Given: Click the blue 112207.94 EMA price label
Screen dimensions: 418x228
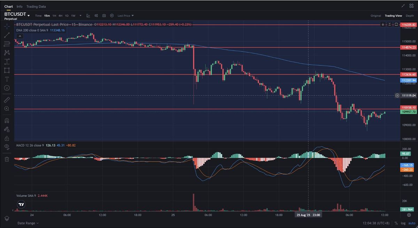Looking at the screenshot, I should pos(409,80).
